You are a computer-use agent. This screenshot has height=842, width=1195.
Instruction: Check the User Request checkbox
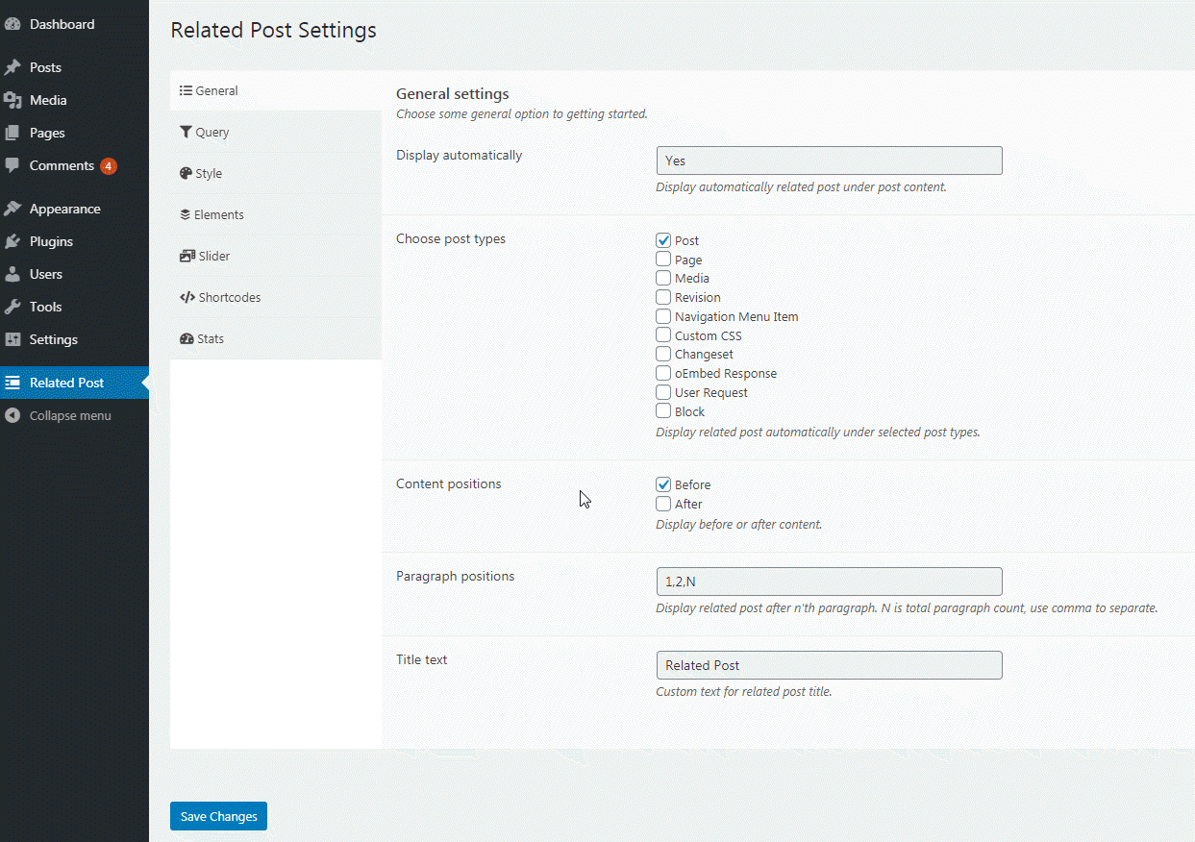(x=663, y=392)
